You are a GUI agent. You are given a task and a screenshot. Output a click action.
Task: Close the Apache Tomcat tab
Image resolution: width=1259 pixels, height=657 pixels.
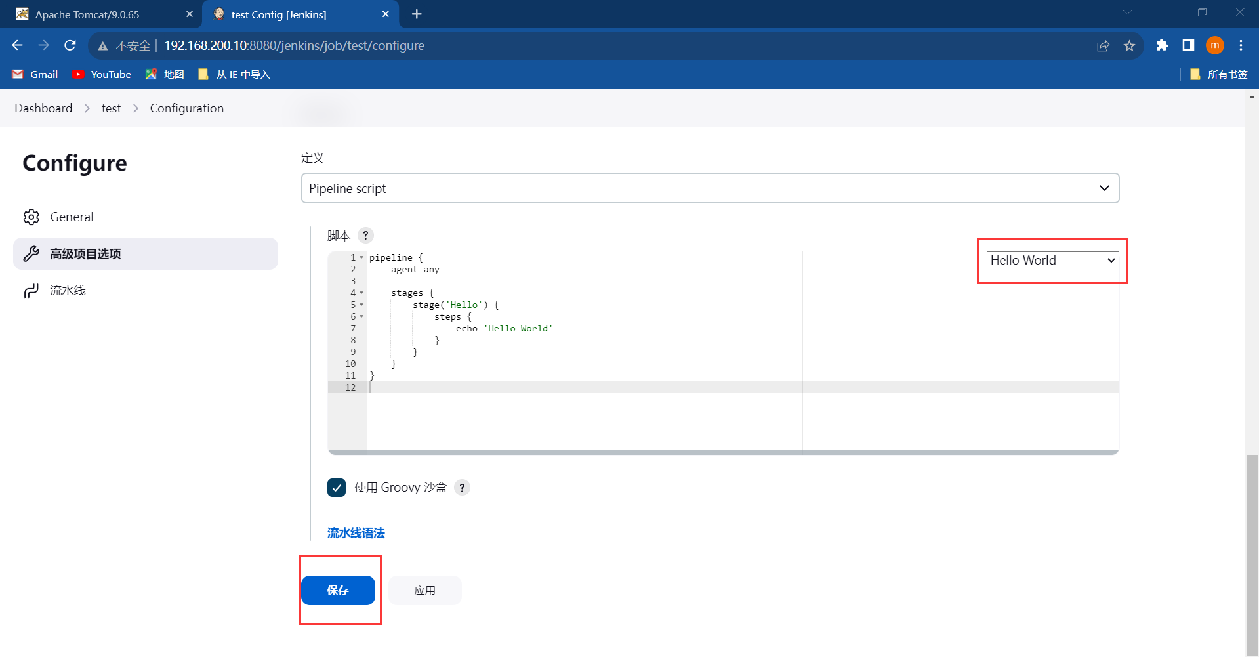coord(190,14)
